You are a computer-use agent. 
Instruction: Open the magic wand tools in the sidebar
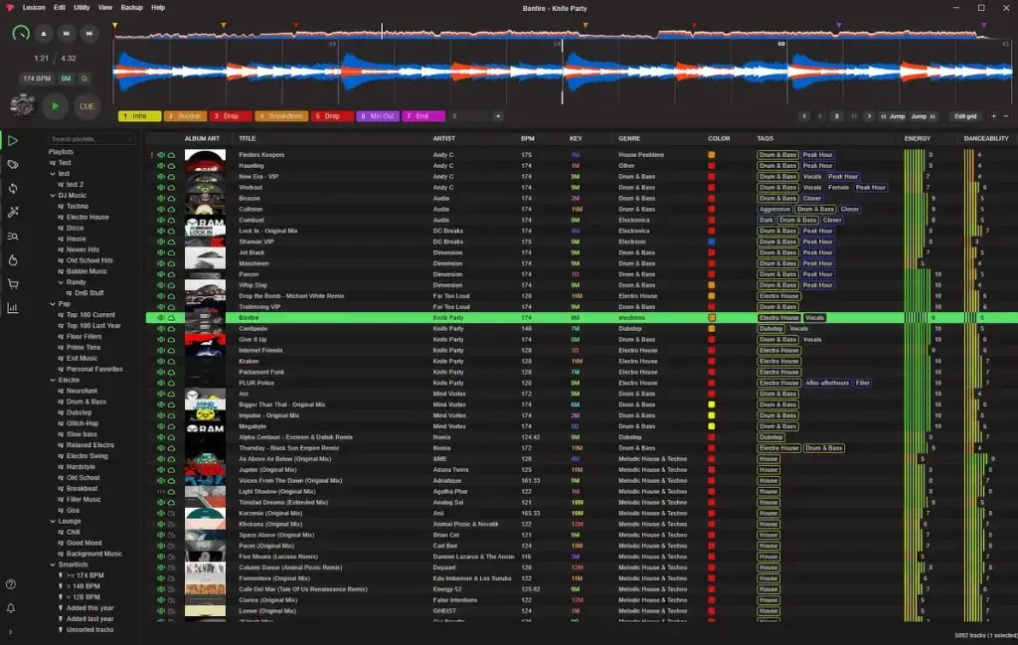pos(12,213)
